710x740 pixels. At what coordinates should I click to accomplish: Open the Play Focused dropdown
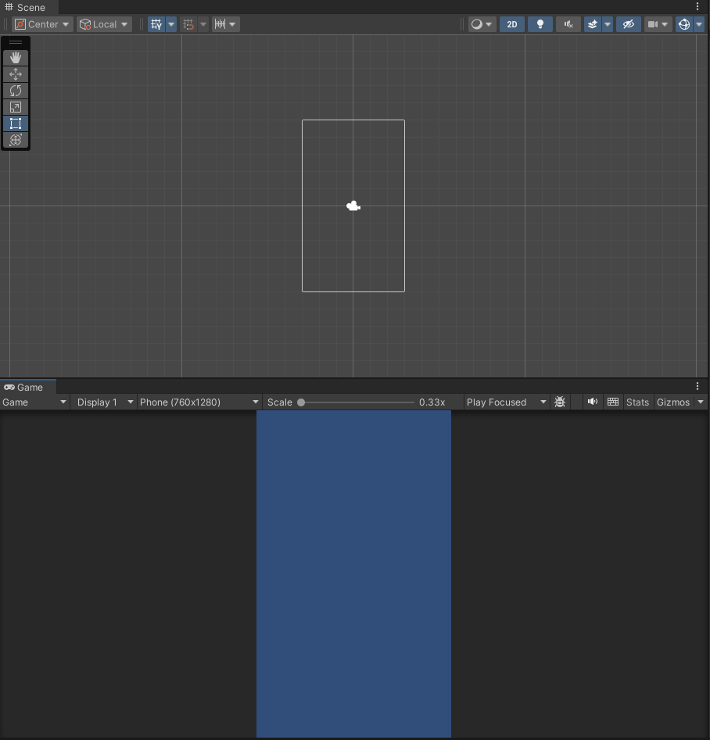[x=507, y=402]
